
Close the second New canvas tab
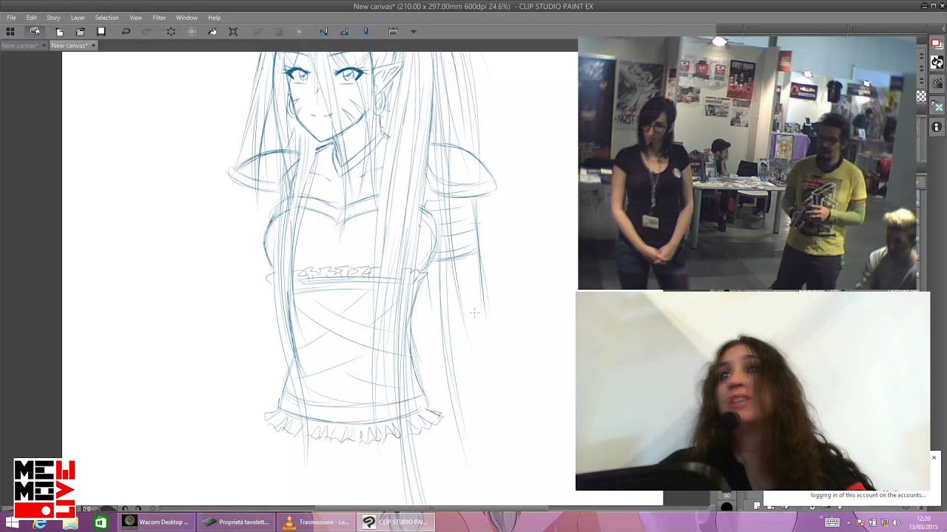pyautogui.click(x=92, y=46)
